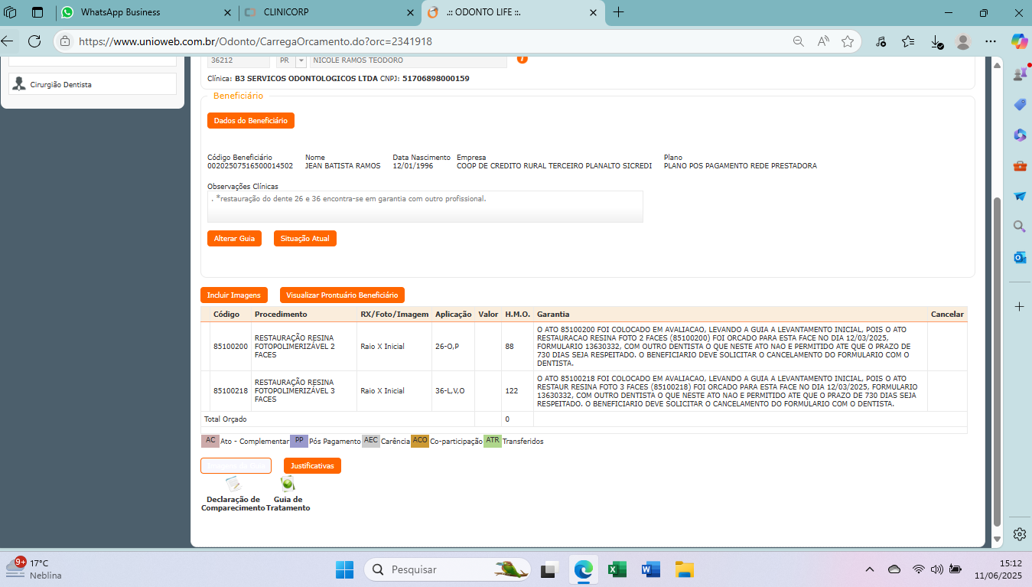The image size is (1032, 587).
Task: Open a new browser tab
Action: pos(619,12)
